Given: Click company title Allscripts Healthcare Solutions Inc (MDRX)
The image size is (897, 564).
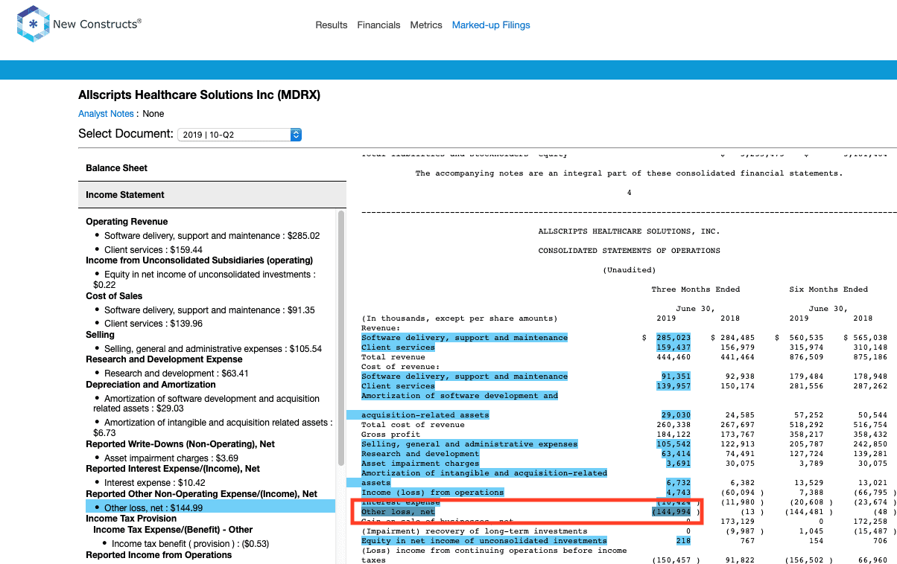Looking at the screenshot, I should tap(200, 95).
